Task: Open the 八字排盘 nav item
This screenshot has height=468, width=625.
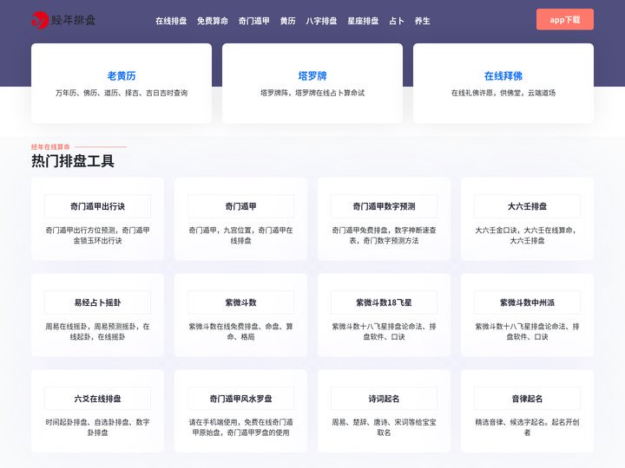Action: (x=321, y=21)
